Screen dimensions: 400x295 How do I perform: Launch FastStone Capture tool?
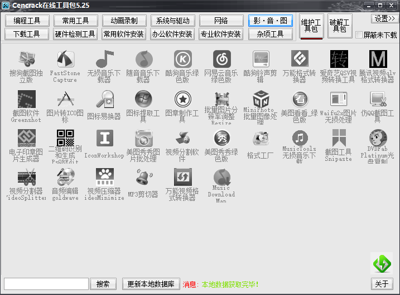click(65, 59)
